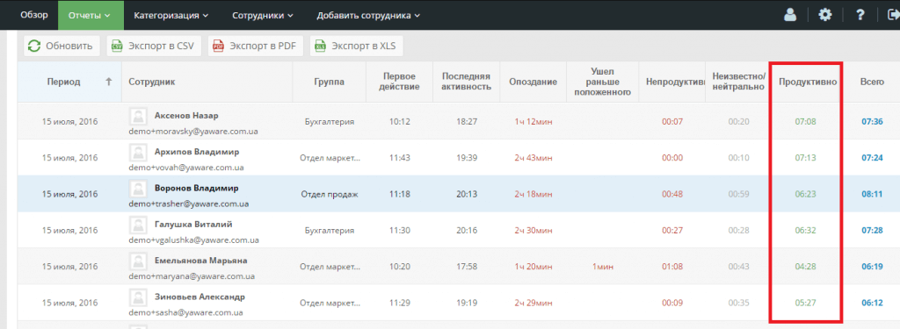The height and width of the screenshot is (329, 900).
Task: Click total time 06:12
Action: click(872, 303)
